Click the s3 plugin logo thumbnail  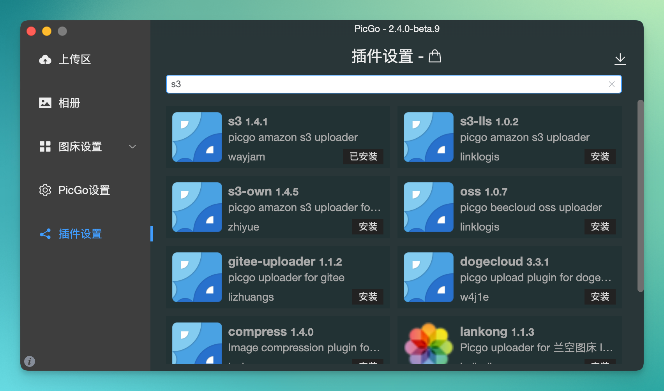pos(197,137)
